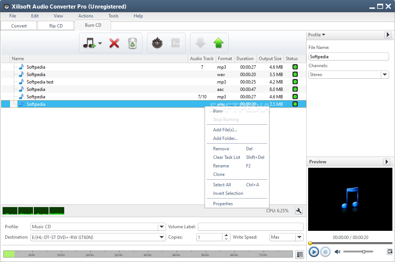Screen dimensions: 395x262
Task: Click the green move up arrow
Action: [x=219, y=43]
